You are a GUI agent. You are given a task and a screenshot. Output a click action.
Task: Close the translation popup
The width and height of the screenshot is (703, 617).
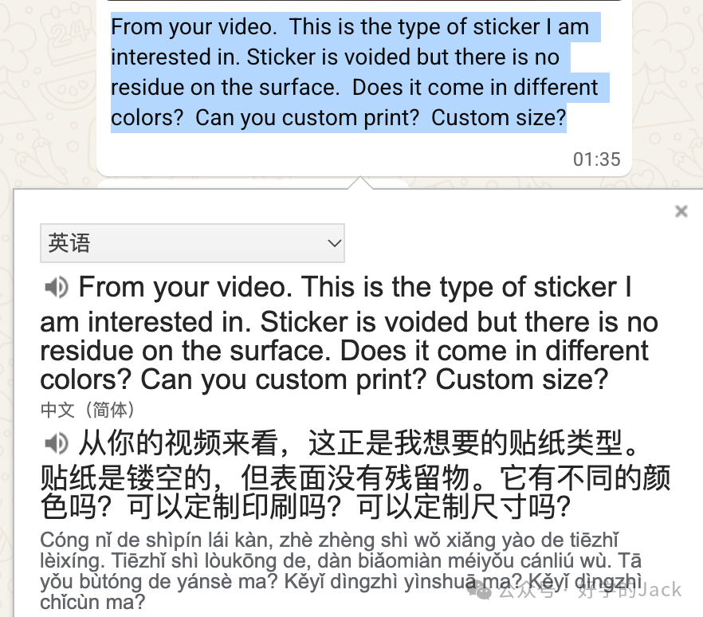tap(681, 210)
